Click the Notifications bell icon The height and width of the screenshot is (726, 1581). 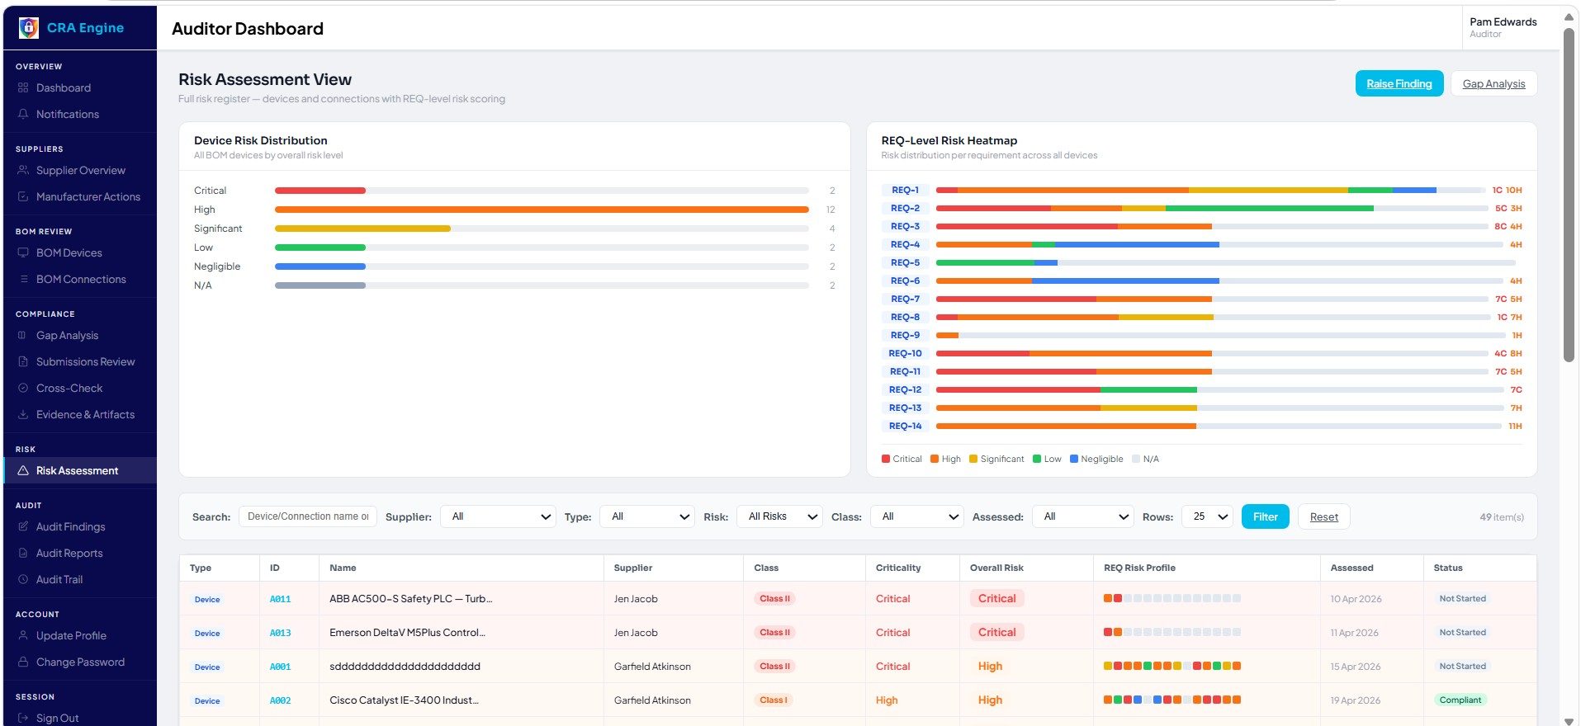pyautogui.click(x=23, y=115)
